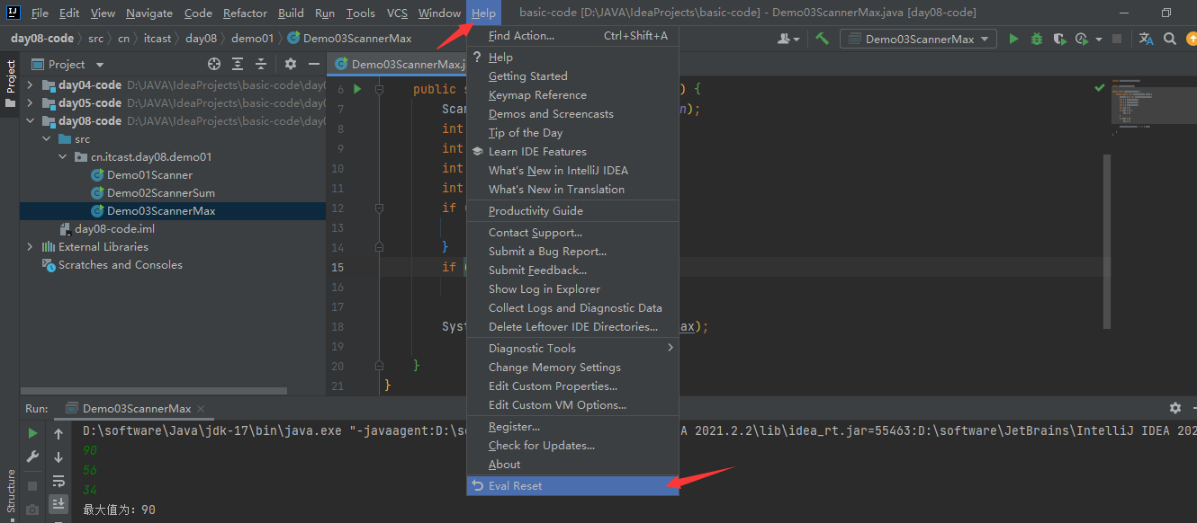Screen dimensions: 1197x523
Task: Hide the Project panel with minus icon
Action: point(313,64)
